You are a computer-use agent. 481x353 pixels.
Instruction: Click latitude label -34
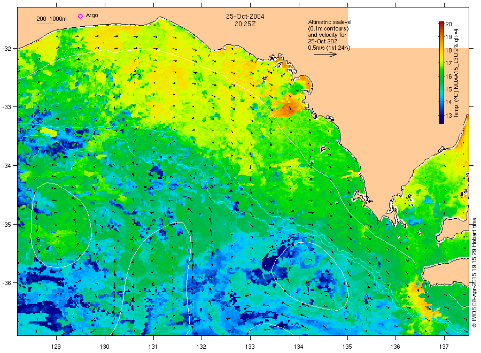click(x=7, y=166)
